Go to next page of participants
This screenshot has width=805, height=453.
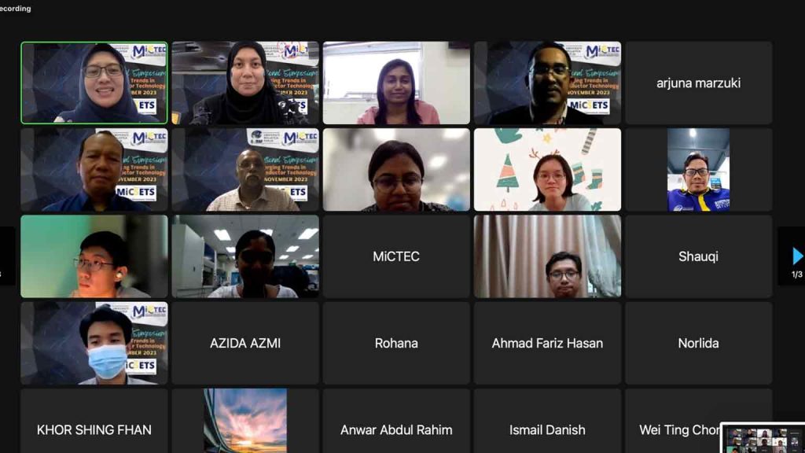(x=796, y=256)
